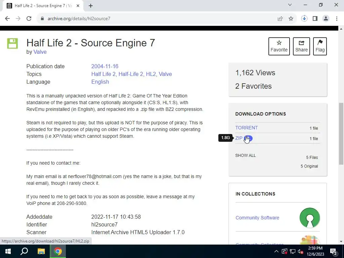Click the Favorite button
344x258 pixels.
[279, 46]
